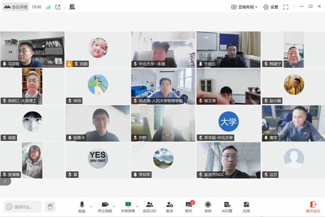Click the pop-out share icon in title bar

(58, 7)
